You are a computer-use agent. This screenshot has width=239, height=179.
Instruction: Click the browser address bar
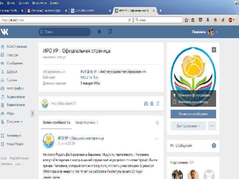[x=64, y=20]
